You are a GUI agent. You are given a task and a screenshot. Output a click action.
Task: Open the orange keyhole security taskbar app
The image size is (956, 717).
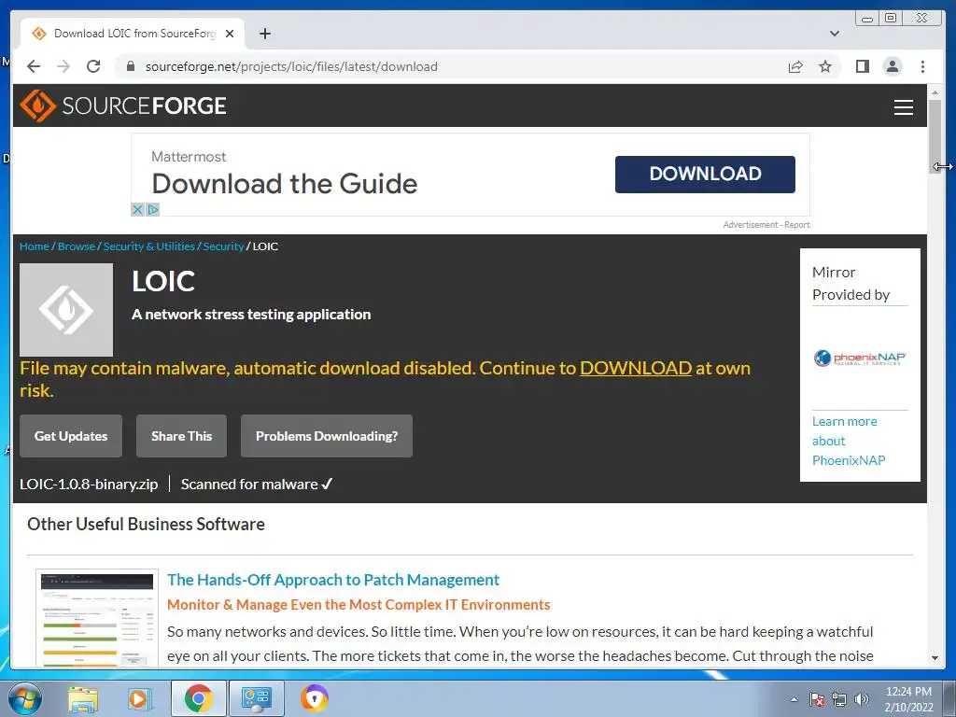pos(315,698)
